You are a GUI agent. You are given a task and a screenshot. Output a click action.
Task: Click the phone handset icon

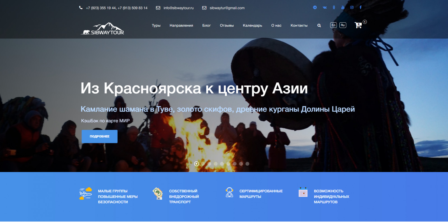[x=81, y=8]
